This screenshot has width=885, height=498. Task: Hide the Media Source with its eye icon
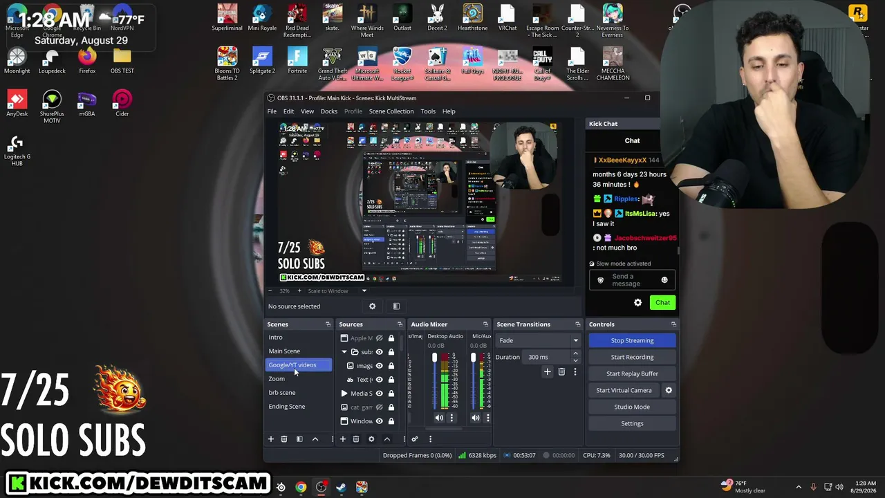coord(379,394)
